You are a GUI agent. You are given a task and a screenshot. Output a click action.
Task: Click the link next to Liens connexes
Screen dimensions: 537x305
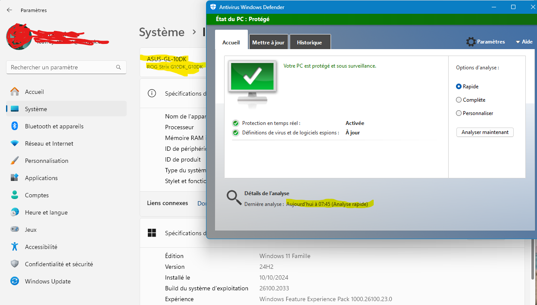coord(201,203)
